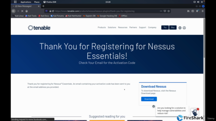
Task: Open the Places menu
Action: click(x=37, y=2)
